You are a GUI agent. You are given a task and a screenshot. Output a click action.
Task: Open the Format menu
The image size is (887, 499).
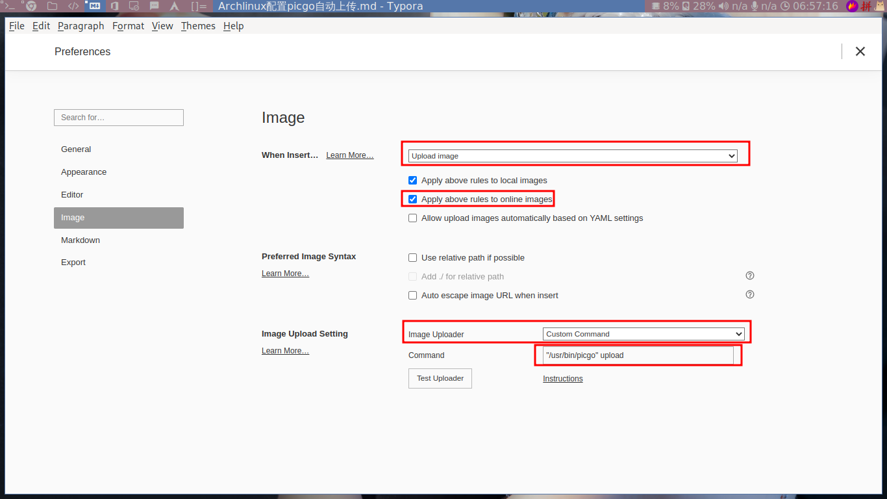coord(128,25)
